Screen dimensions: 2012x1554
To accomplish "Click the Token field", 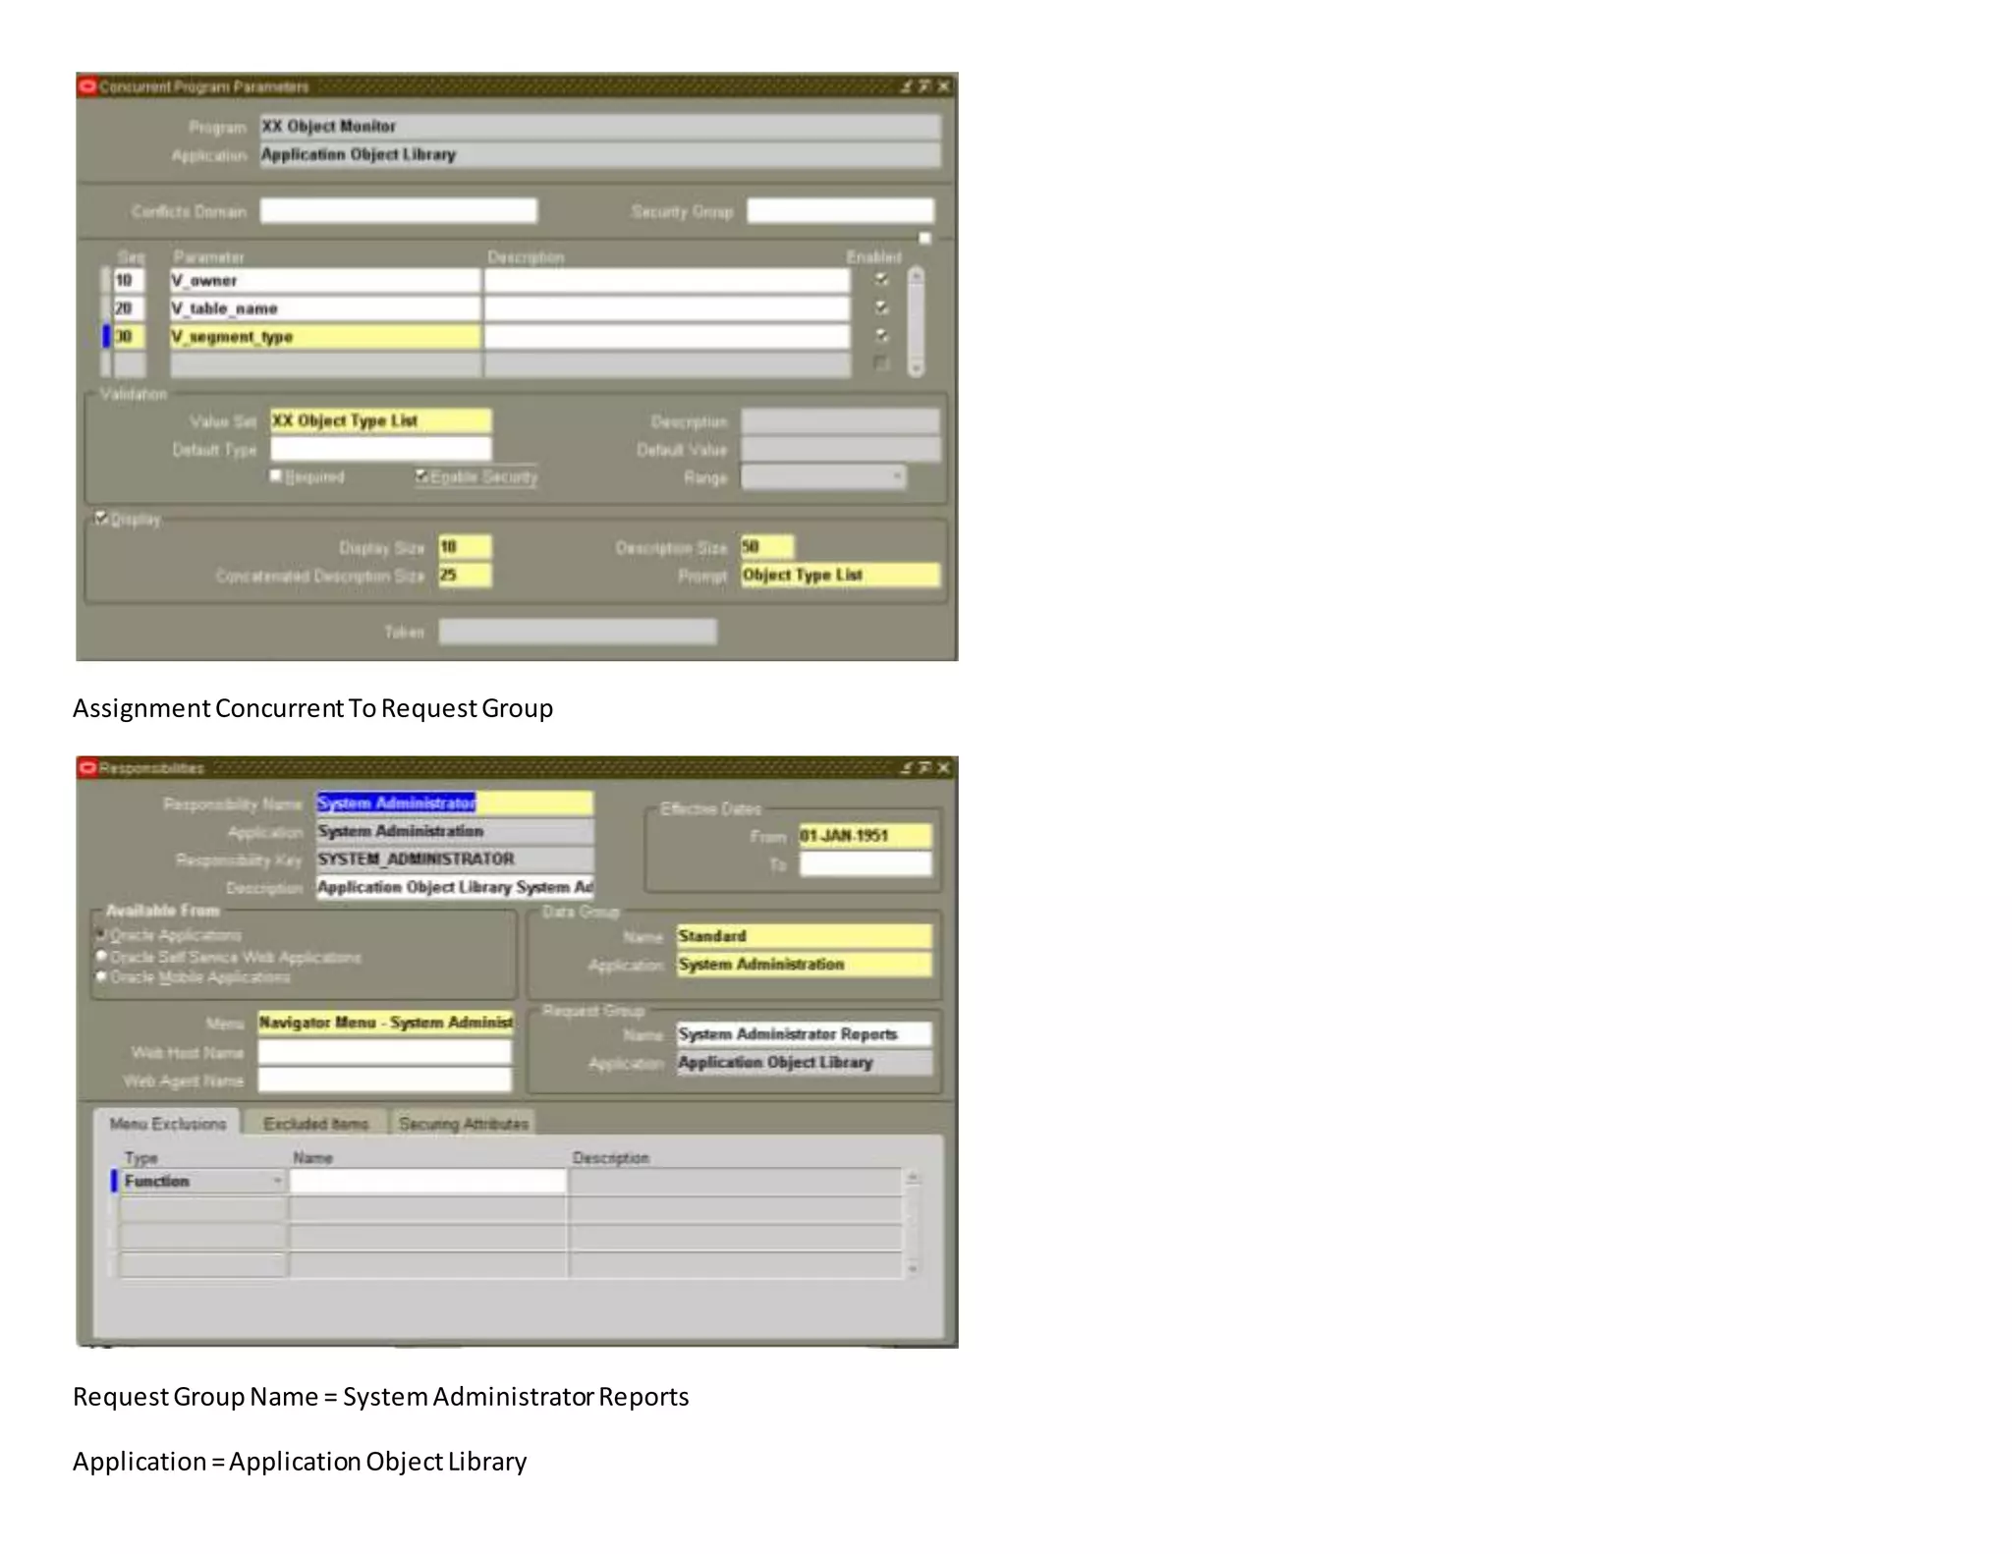I will pyautogui.click(x=578, y=631).
